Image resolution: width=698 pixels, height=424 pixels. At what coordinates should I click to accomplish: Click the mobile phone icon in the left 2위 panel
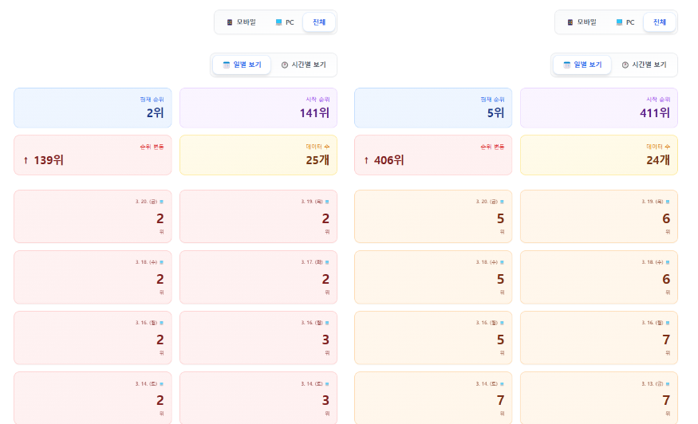230,22
